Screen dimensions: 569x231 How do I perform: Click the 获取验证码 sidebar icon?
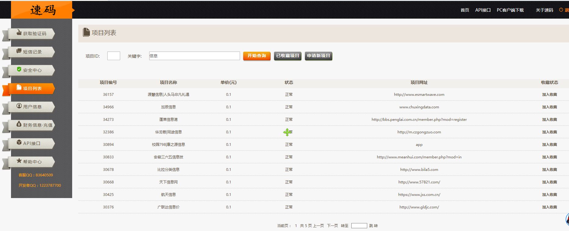19,33
